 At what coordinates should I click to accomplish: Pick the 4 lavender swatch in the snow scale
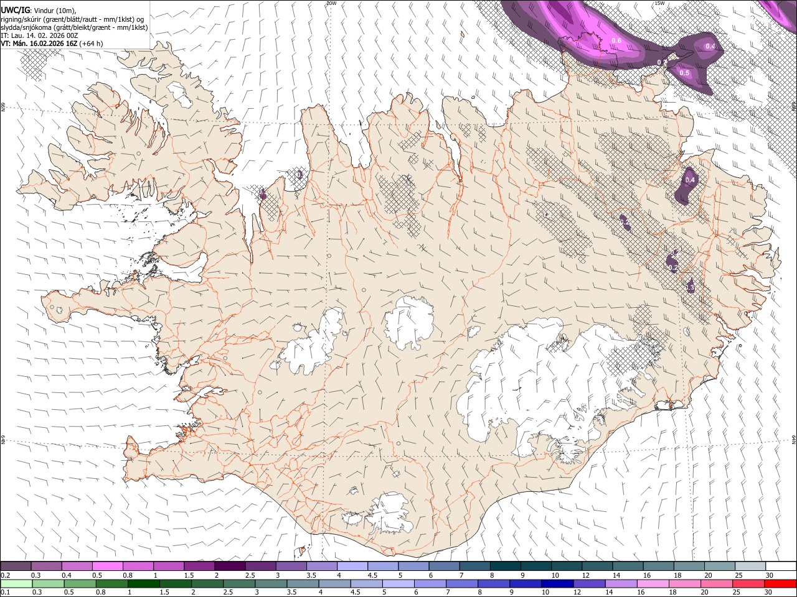coord(352,567)
